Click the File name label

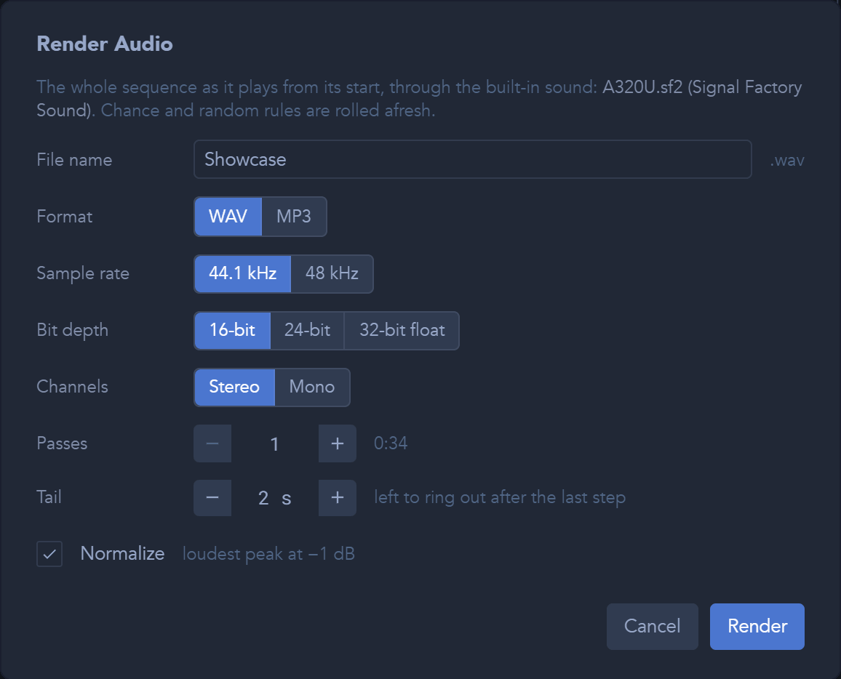pos(74,160)
